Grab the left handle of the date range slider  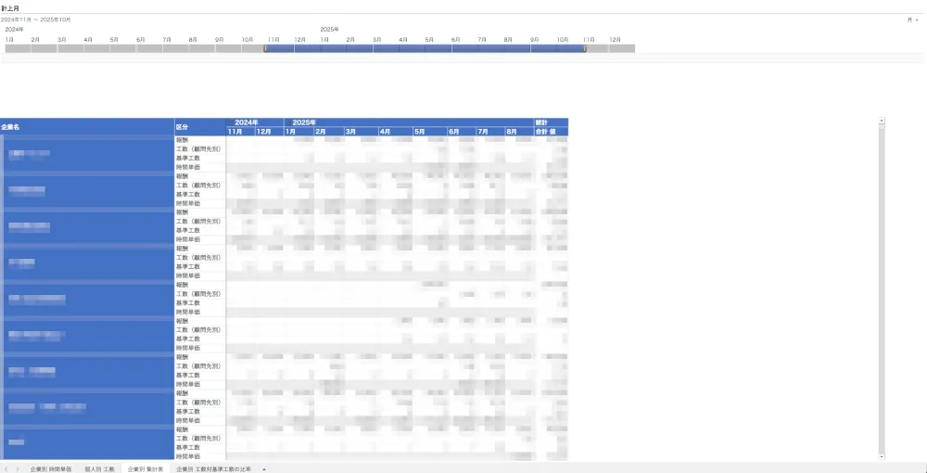click(x=265, y=48)
